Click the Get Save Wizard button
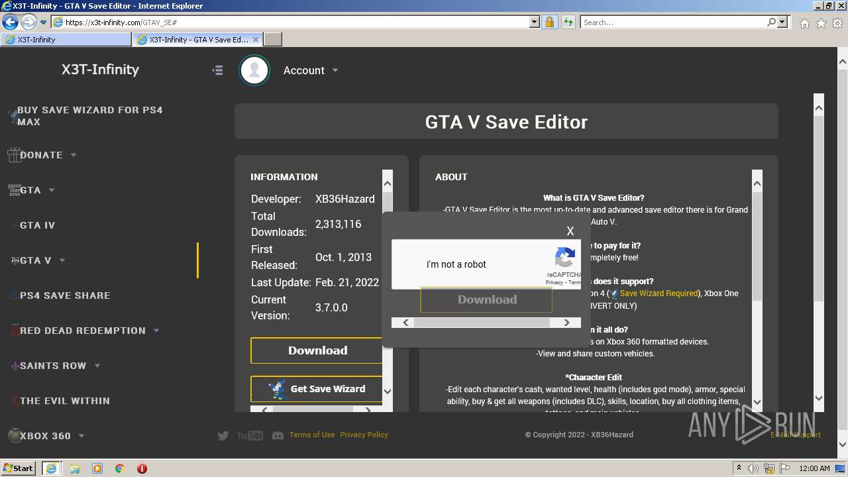 tap(317, 389)
